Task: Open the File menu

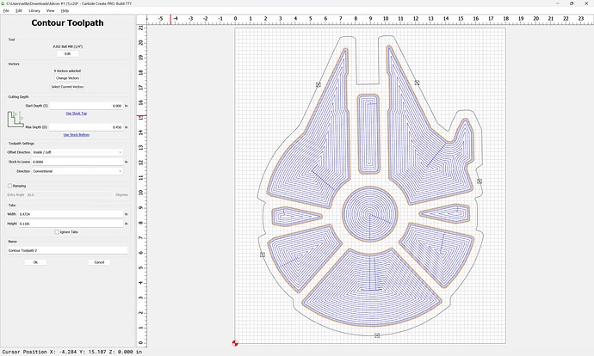Action: tap(7, 10)
